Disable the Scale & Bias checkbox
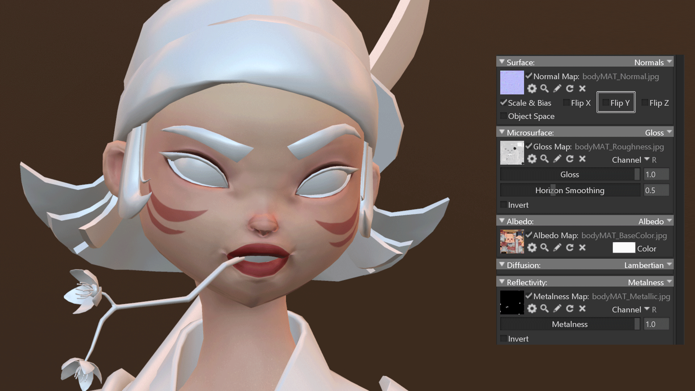This screenshot has height=391, width=695. [504, 102]
